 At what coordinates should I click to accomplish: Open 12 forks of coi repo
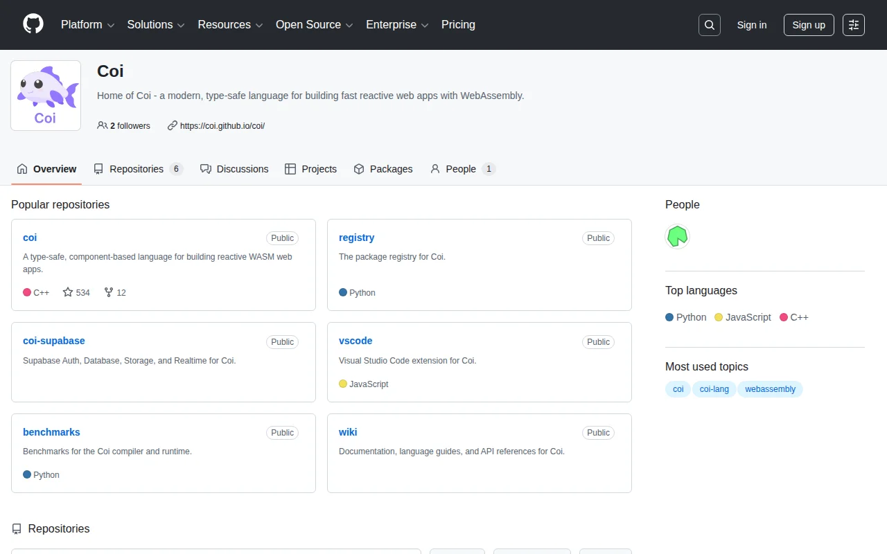(115, 292)
